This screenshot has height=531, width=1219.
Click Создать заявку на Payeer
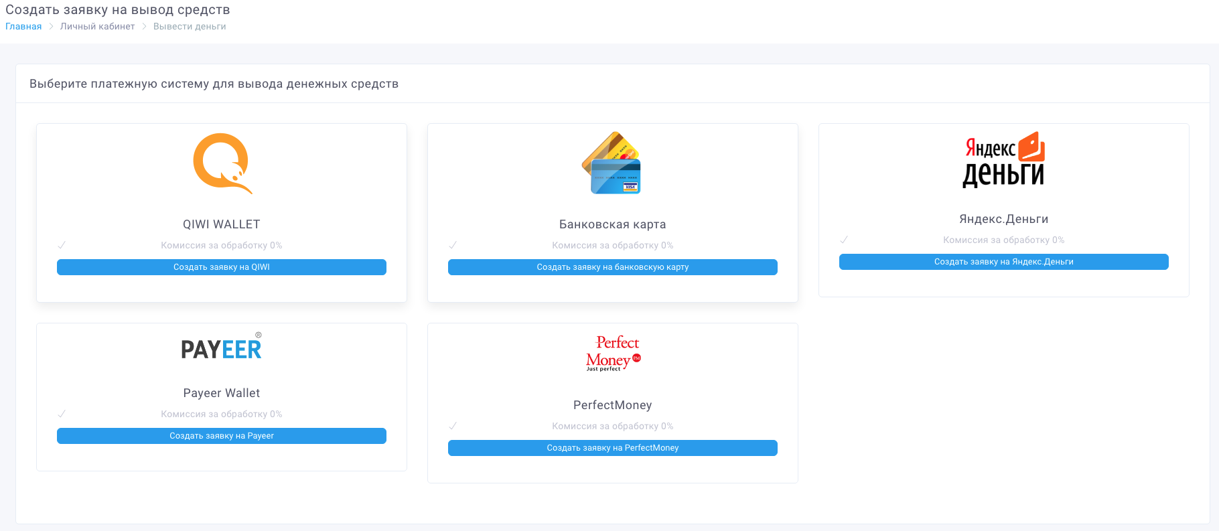point(222,436)
